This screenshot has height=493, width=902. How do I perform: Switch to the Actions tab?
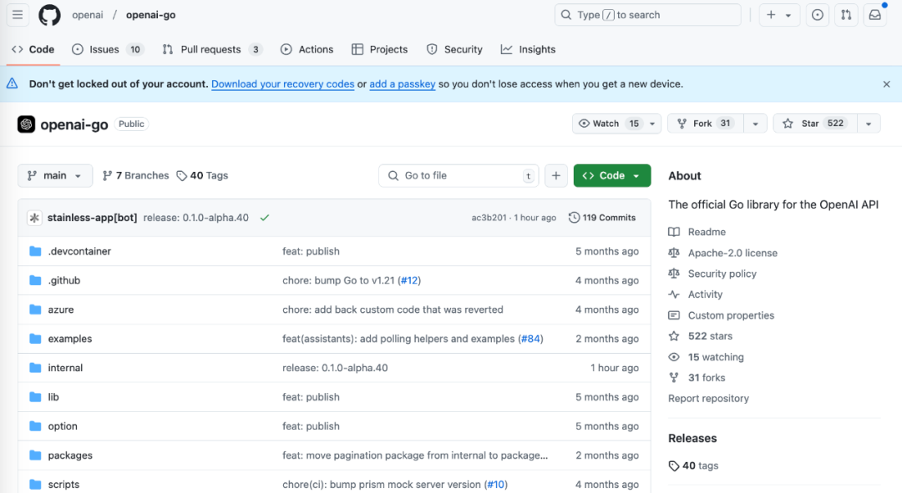pyautogui.click(x=307, y=49)
